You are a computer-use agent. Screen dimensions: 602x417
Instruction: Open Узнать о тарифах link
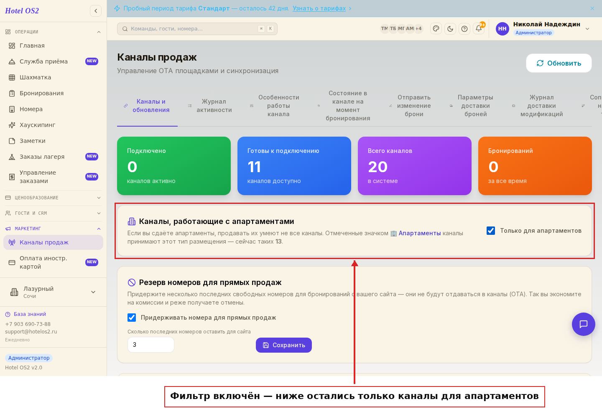(x=319, y=8)
